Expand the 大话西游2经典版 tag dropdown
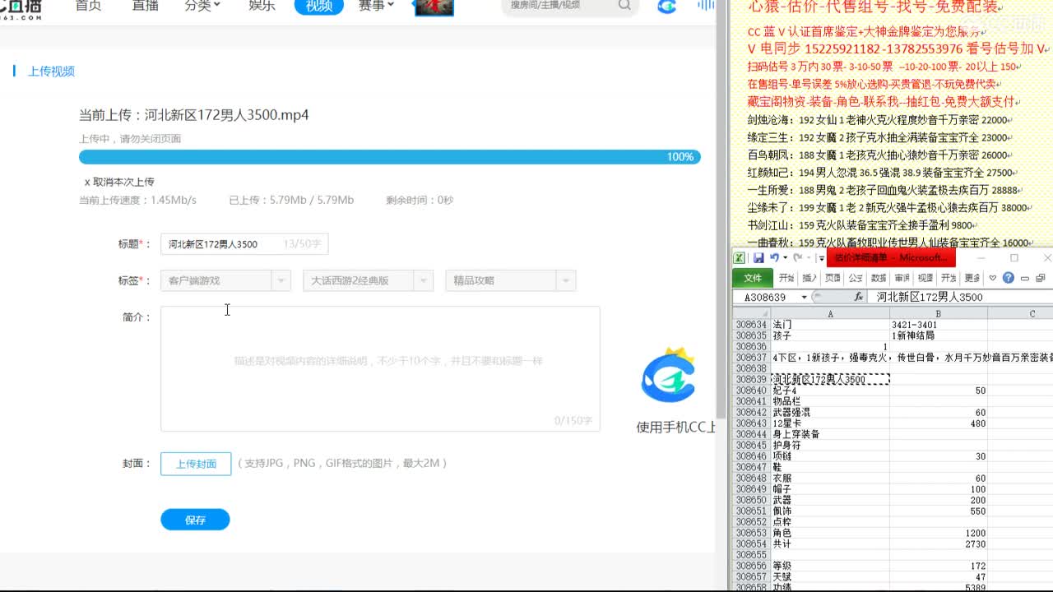This screenshot has width=1053, height=592. 424,280
